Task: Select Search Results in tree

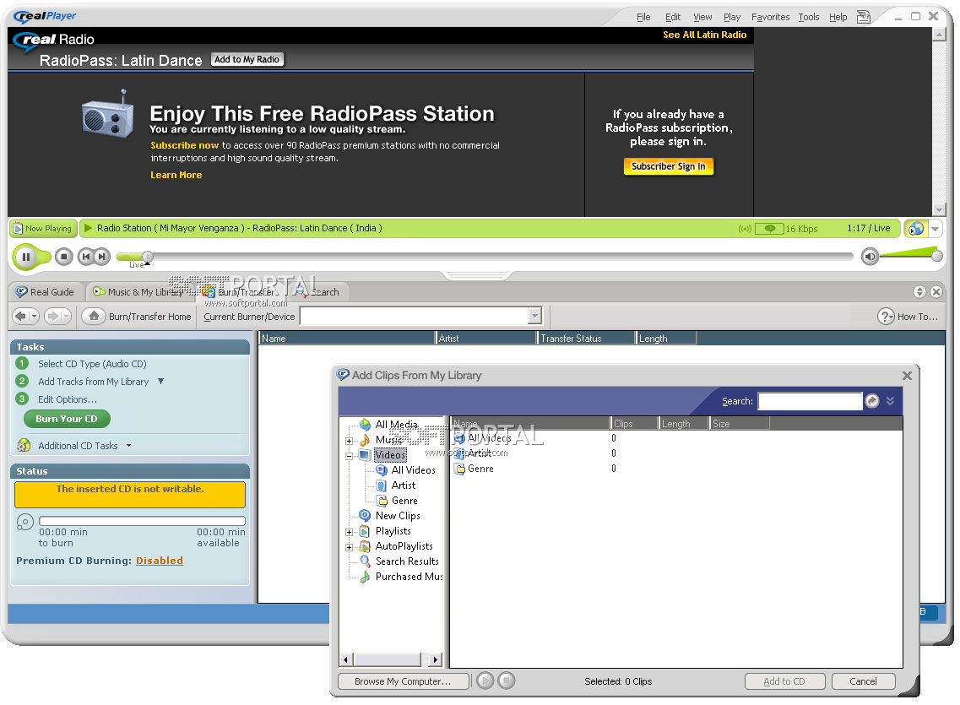Action: pos(407,561)
